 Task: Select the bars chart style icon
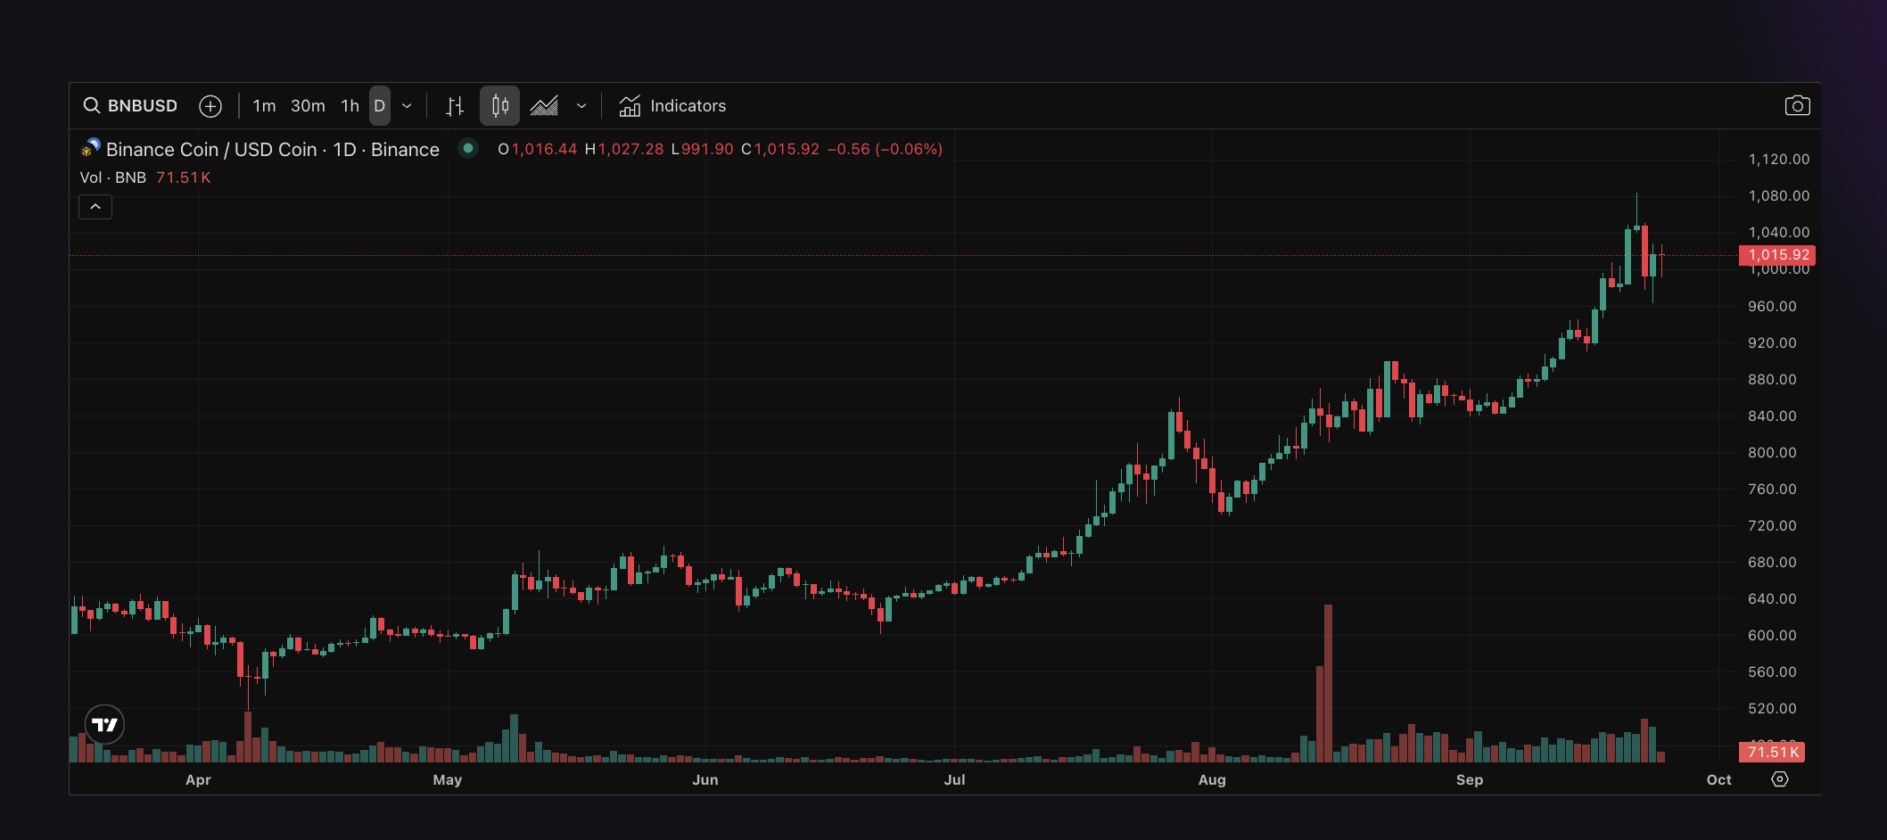pyautogui.click(x=455, y=106)
